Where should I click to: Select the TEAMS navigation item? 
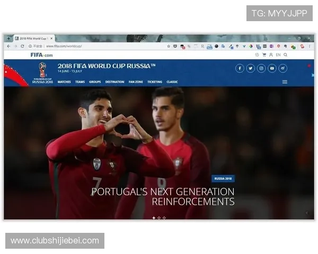(80, 82)
